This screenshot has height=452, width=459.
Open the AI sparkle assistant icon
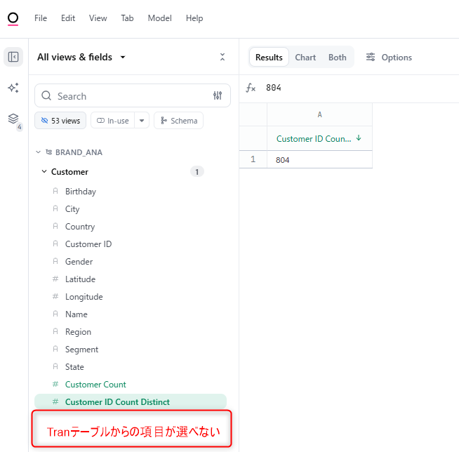click(x=13, y=88)
